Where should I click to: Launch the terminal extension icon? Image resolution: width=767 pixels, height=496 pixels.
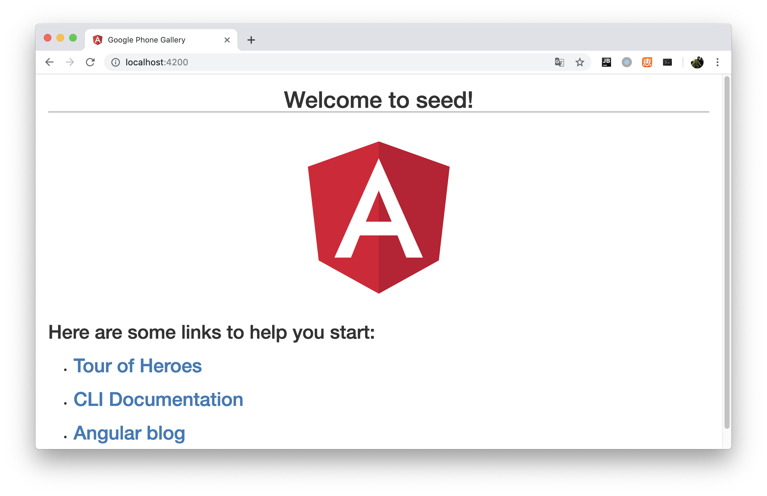click(x=667, y=62)
